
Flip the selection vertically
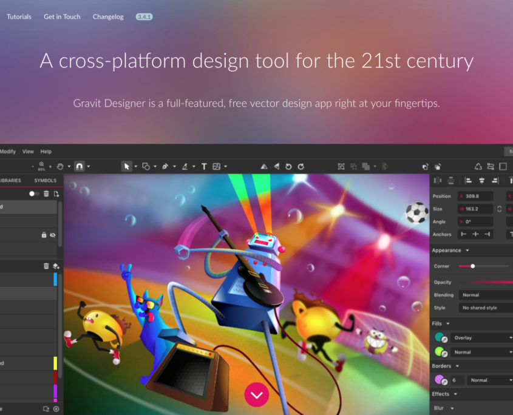point(276,166)
